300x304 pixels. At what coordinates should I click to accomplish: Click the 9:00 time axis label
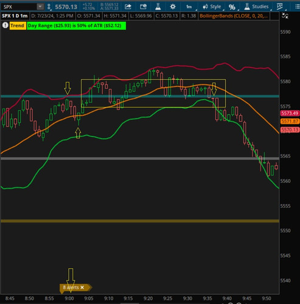click(x=69, y=299)
